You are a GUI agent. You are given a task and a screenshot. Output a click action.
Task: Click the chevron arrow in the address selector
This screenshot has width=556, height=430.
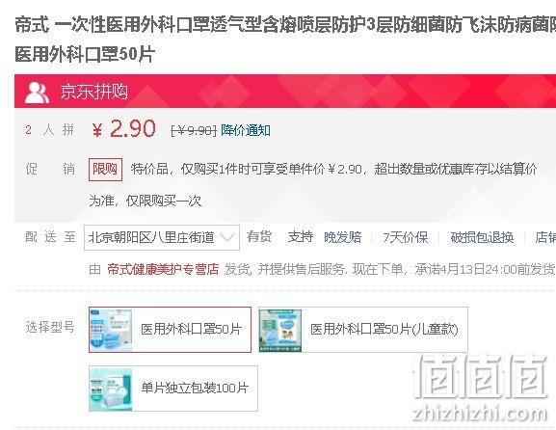coord(227,237)
